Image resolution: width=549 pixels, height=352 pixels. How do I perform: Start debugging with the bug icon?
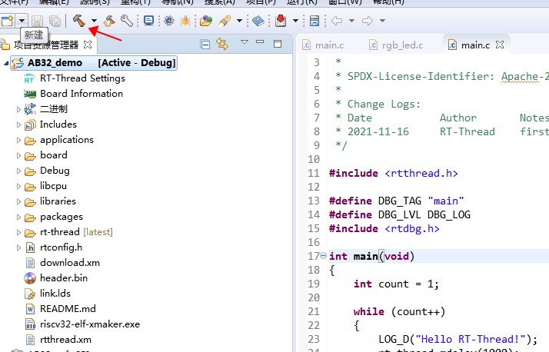[185, 21]
